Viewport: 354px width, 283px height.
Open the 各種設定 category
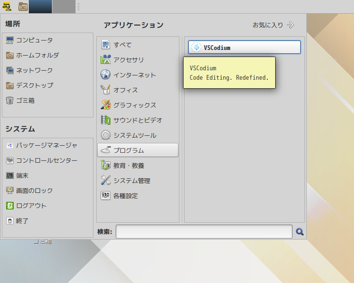click(138, 196)
